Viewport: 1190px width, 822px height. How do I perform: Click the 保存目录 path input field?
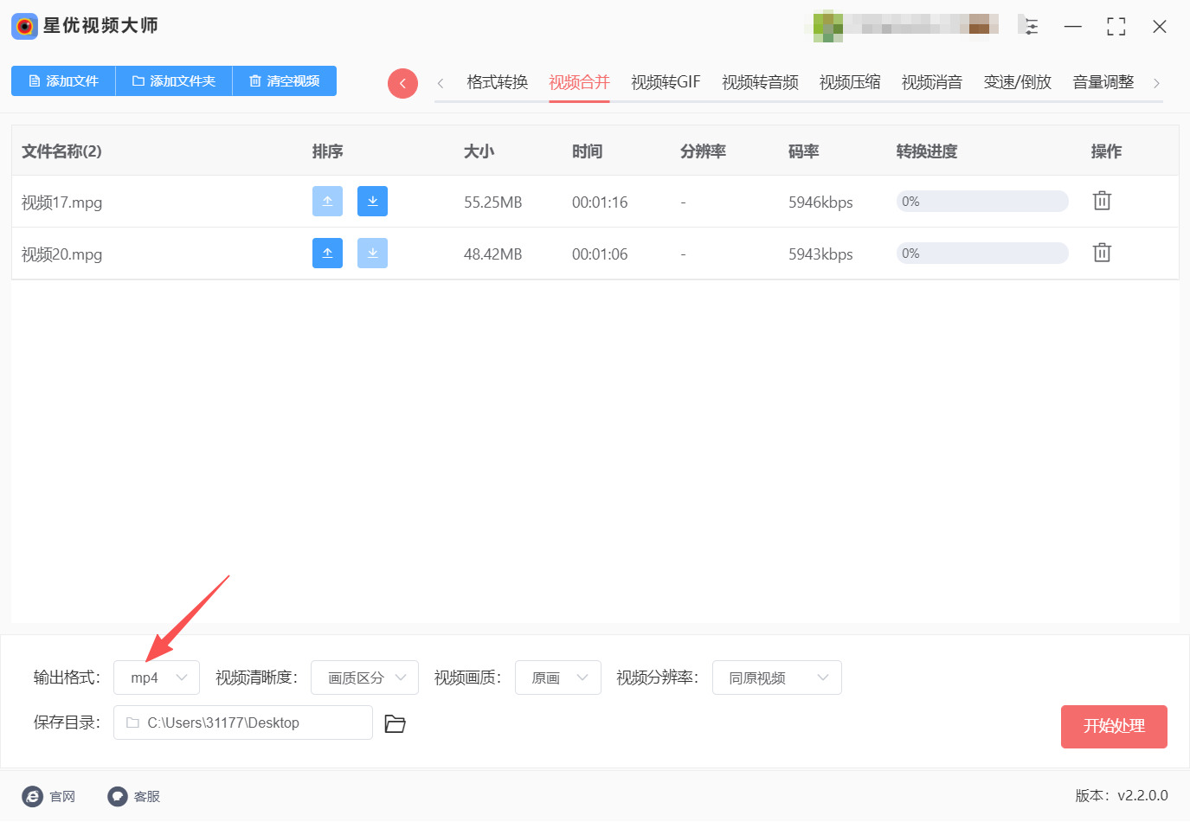point(243,722)
